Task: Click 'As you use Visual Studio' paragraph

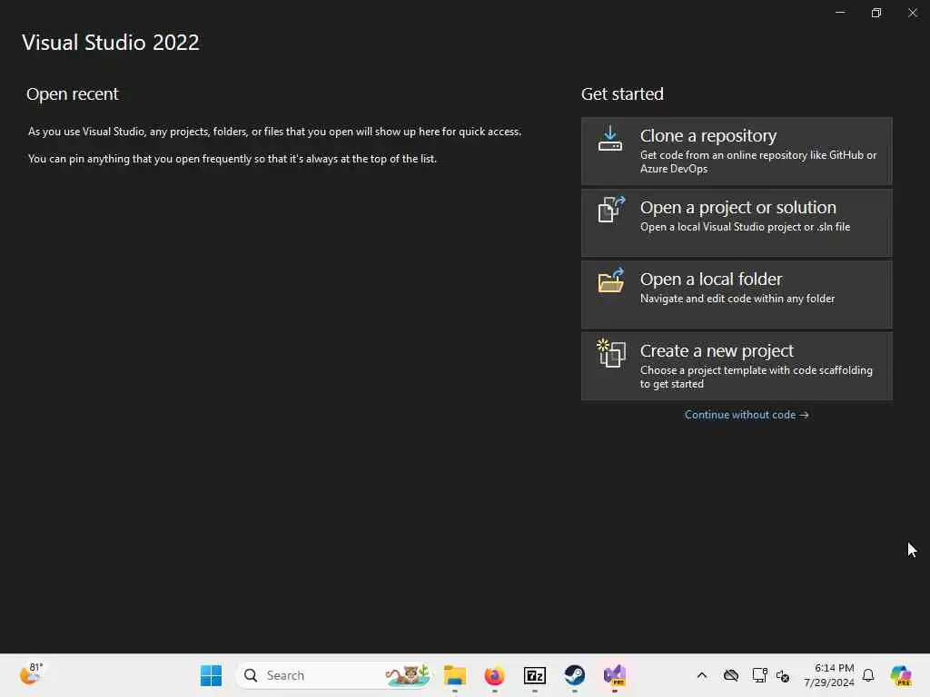Action: (274, 132)
